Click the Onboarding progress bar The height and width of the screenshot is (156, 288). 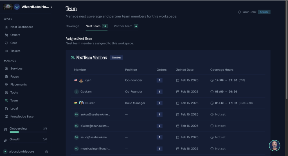click(14, 132)
